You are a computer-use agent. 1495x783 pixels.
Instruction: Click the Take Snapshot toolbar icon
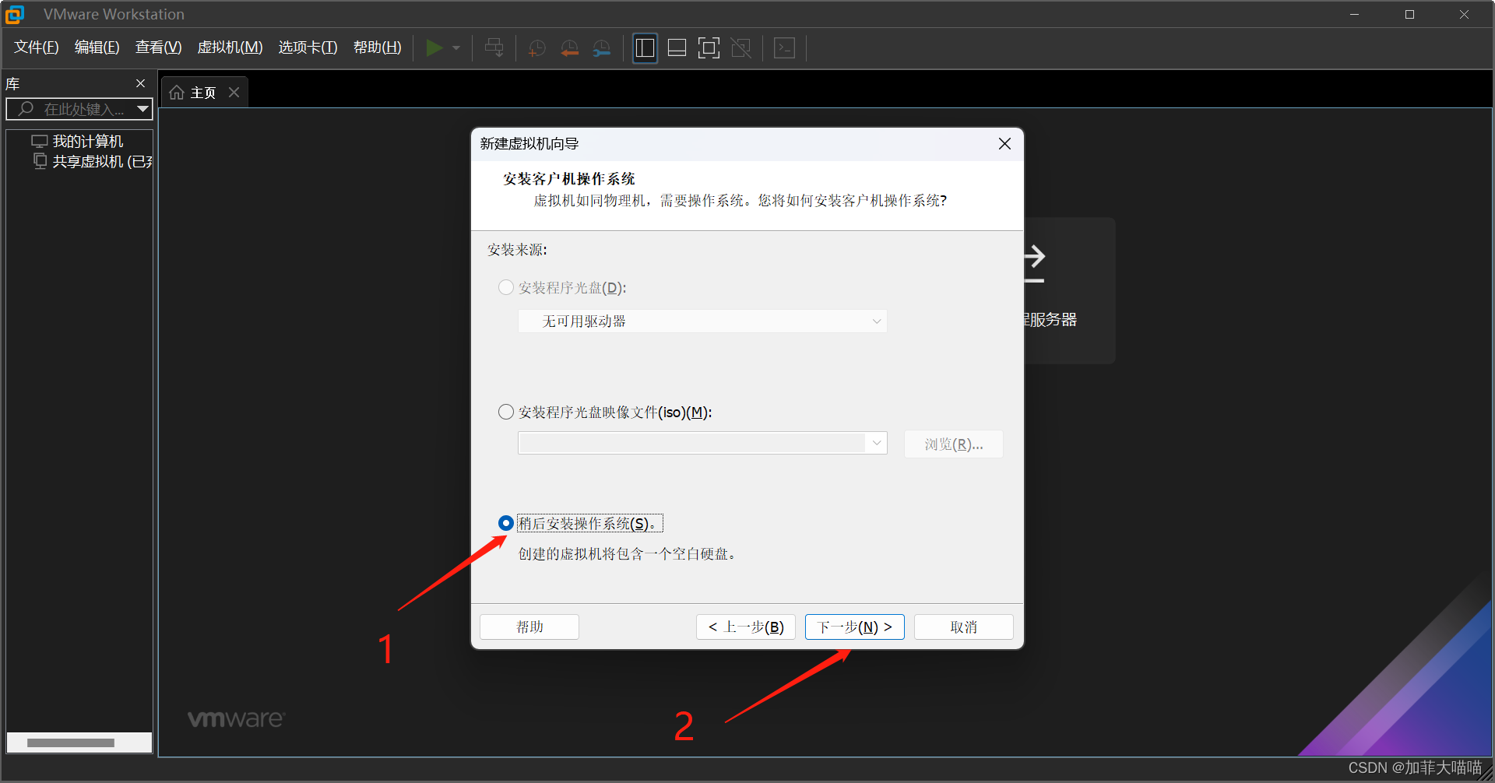pyautogui.click(x=537, y=48)
